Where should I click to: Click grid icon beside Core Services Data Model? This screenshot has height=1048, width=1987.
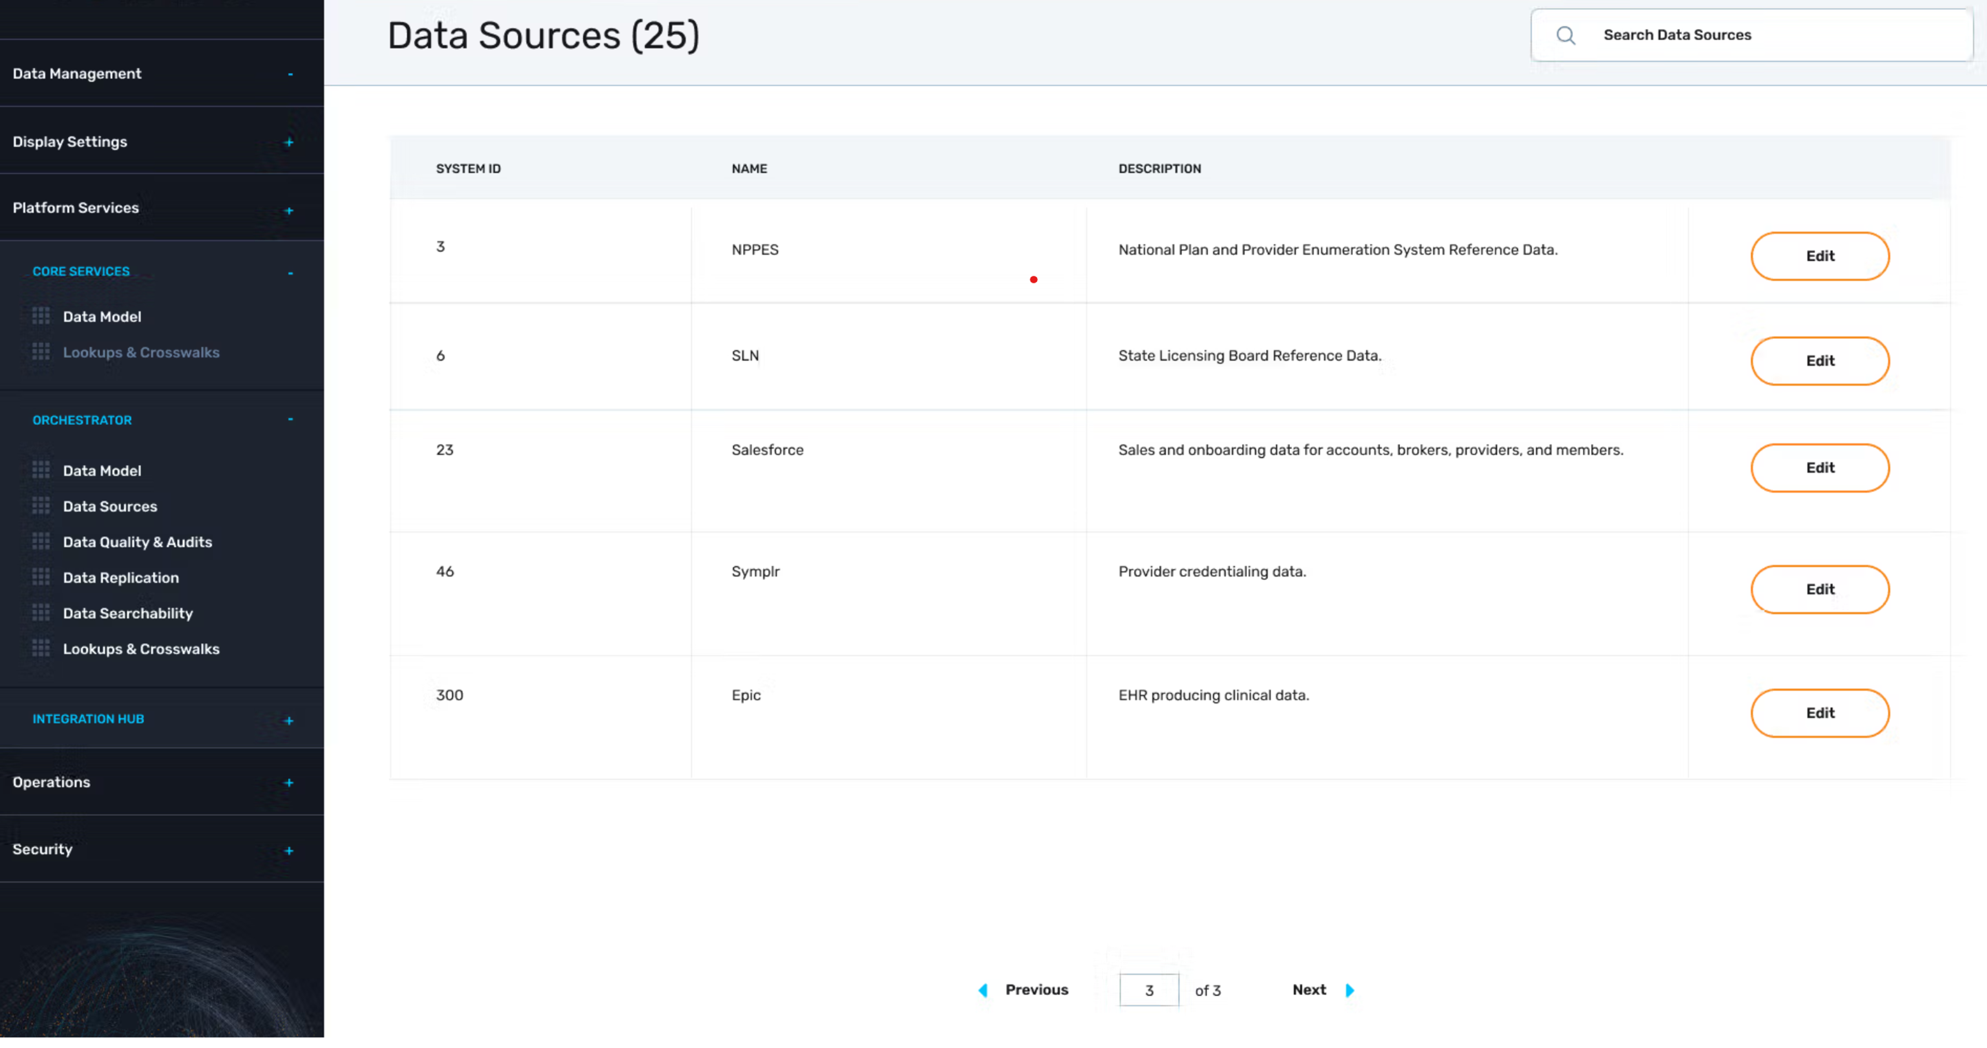point(41,316)
